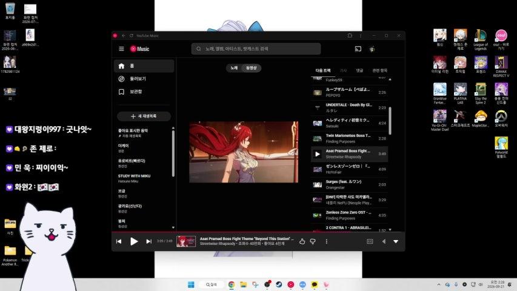Open Explore (둘러보기) in sidebar
Viewport: 517px width, 291px height.
(x=144, y=79)
